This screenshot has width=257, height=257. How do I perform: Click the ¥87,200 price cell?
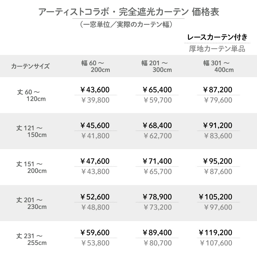coord(218,90)
